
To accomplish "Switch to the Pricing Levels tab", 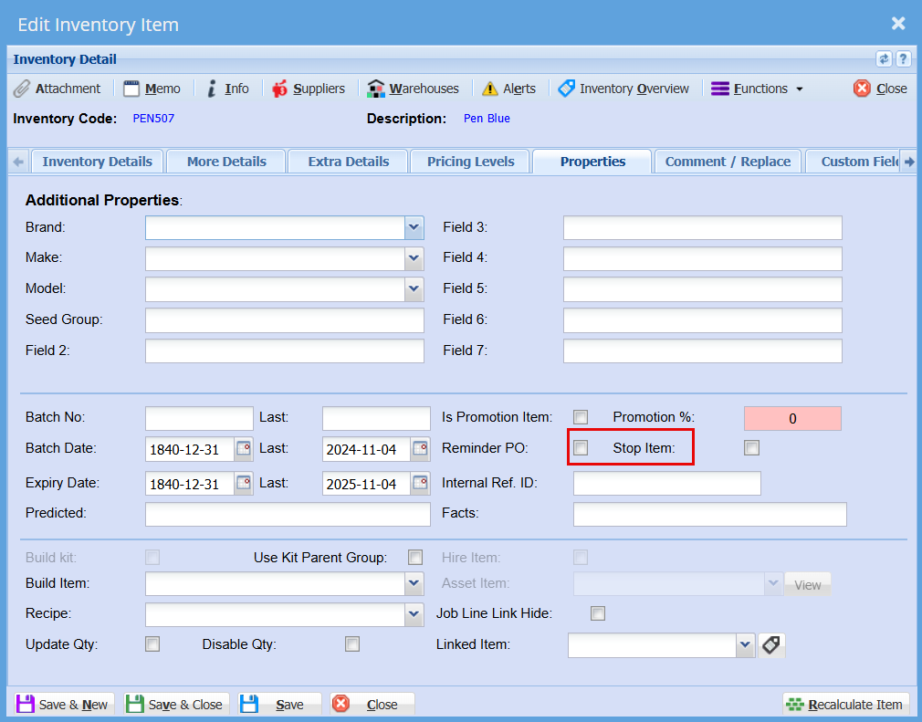I will point(470,162).
